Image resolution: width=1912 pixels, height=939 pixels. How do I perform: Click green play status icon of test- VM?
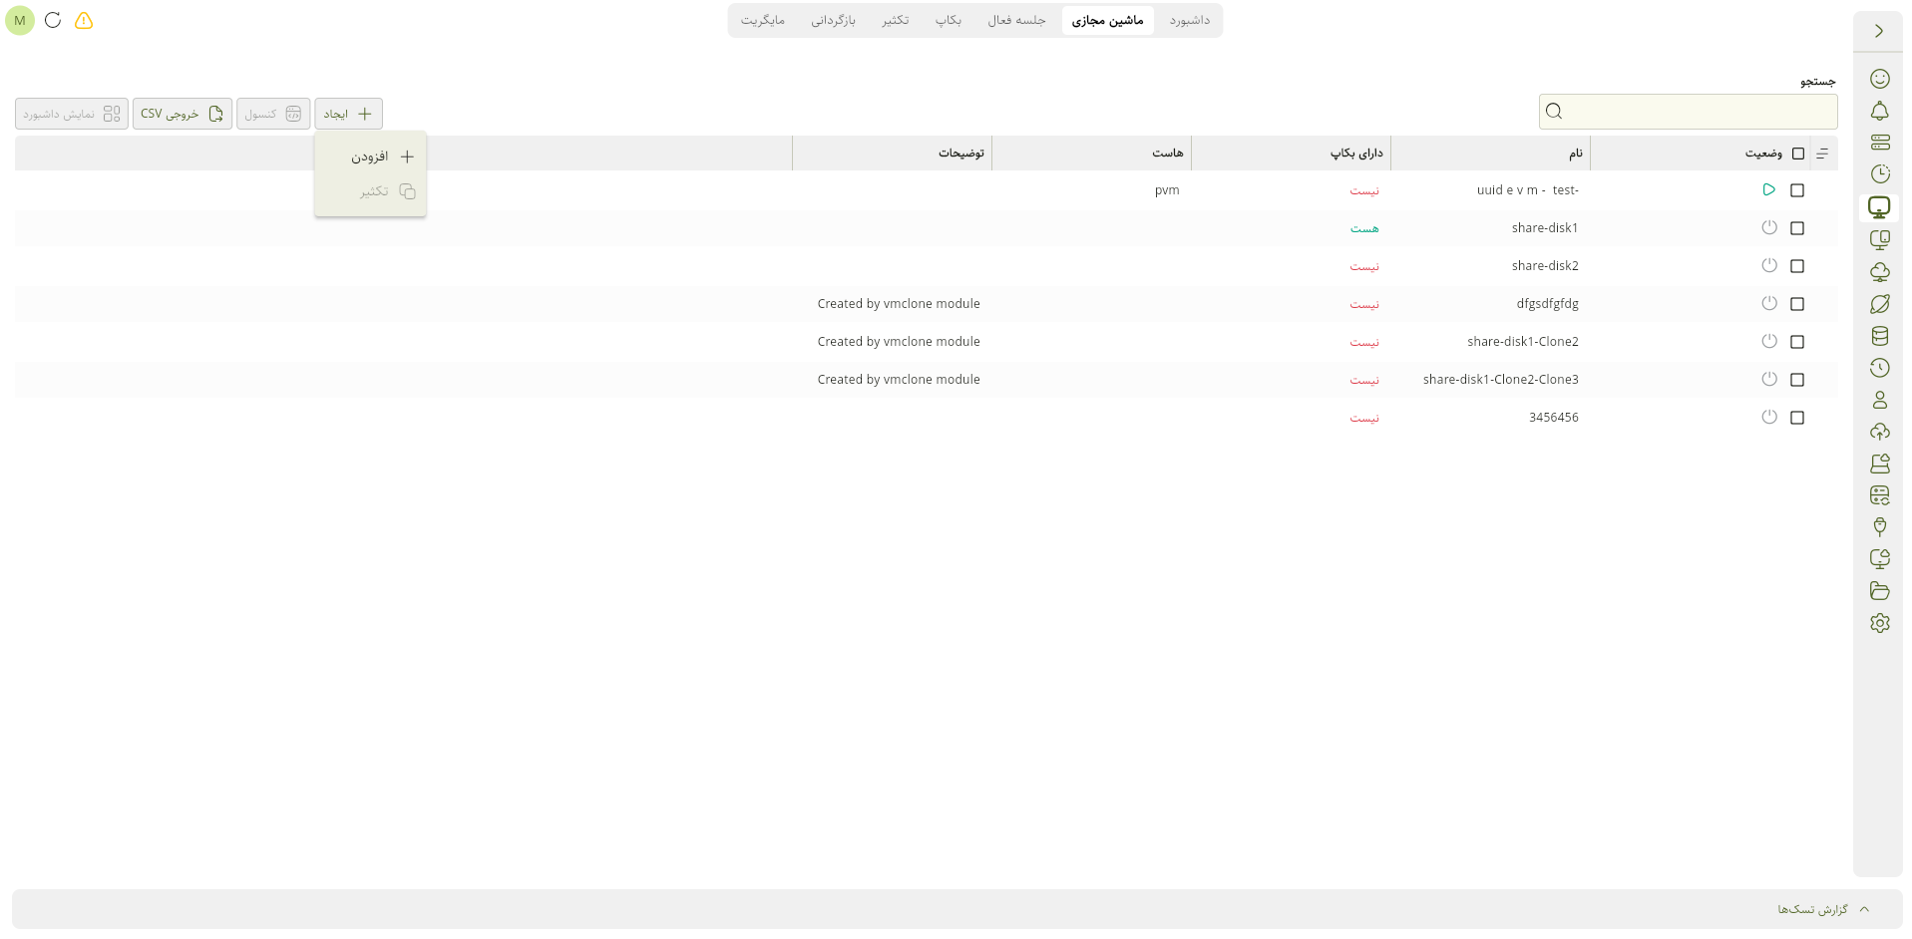point(1769,189)
